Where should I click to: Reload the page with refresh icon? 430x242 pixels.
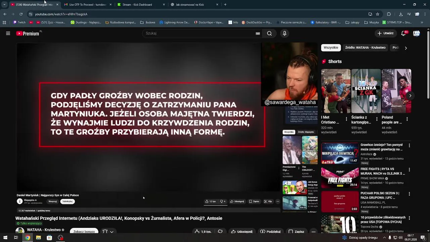tap(21, 14)
